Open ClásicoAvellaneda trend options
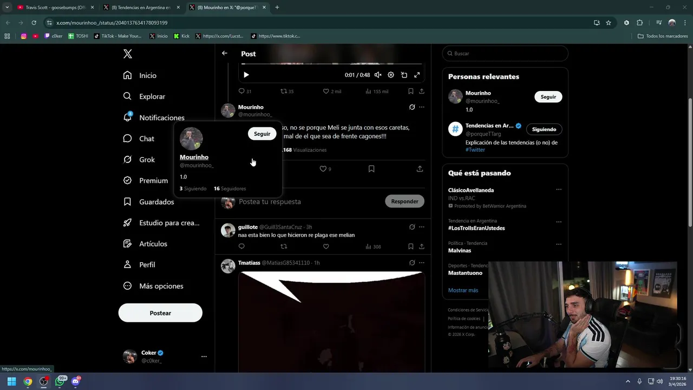The width and height of the screenshot is (693, 390). pos(559,190)
